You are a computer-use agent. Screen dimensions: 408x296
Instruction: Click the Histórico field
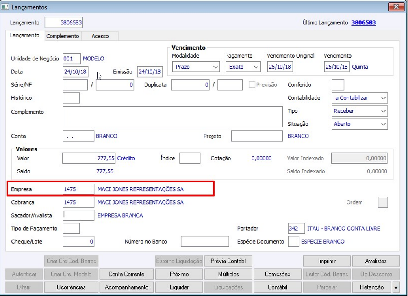tap(71, 98)
